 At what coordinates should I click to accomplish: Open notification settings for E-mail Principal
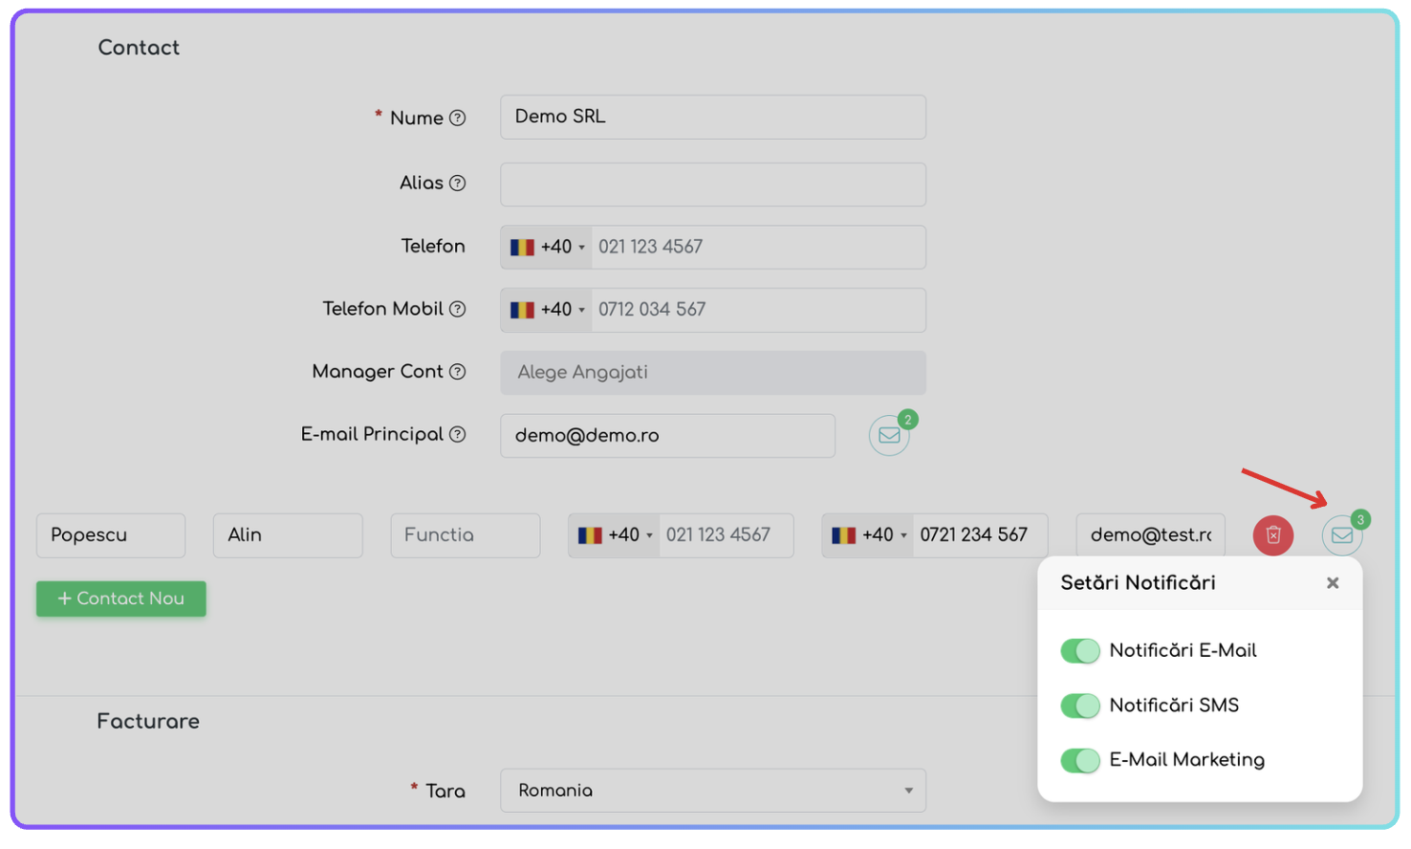889,436
